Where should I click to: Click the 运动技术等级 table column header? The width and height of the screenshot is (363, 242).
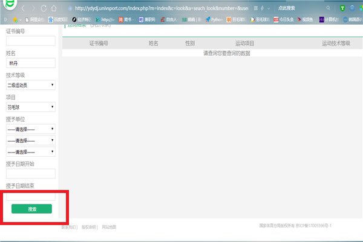(x=336, y=44)
